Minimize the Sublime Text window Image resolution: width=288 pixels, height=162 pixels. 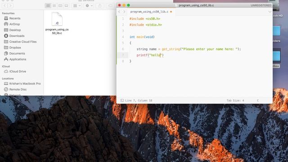[124, 5]
